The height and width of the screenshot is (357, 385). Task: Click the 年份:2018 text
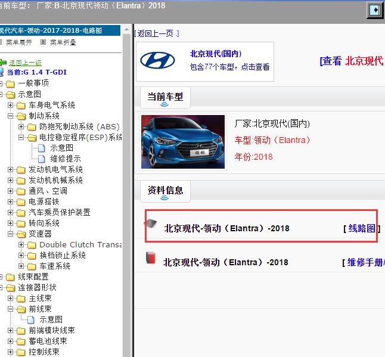[x=253, y=157]
